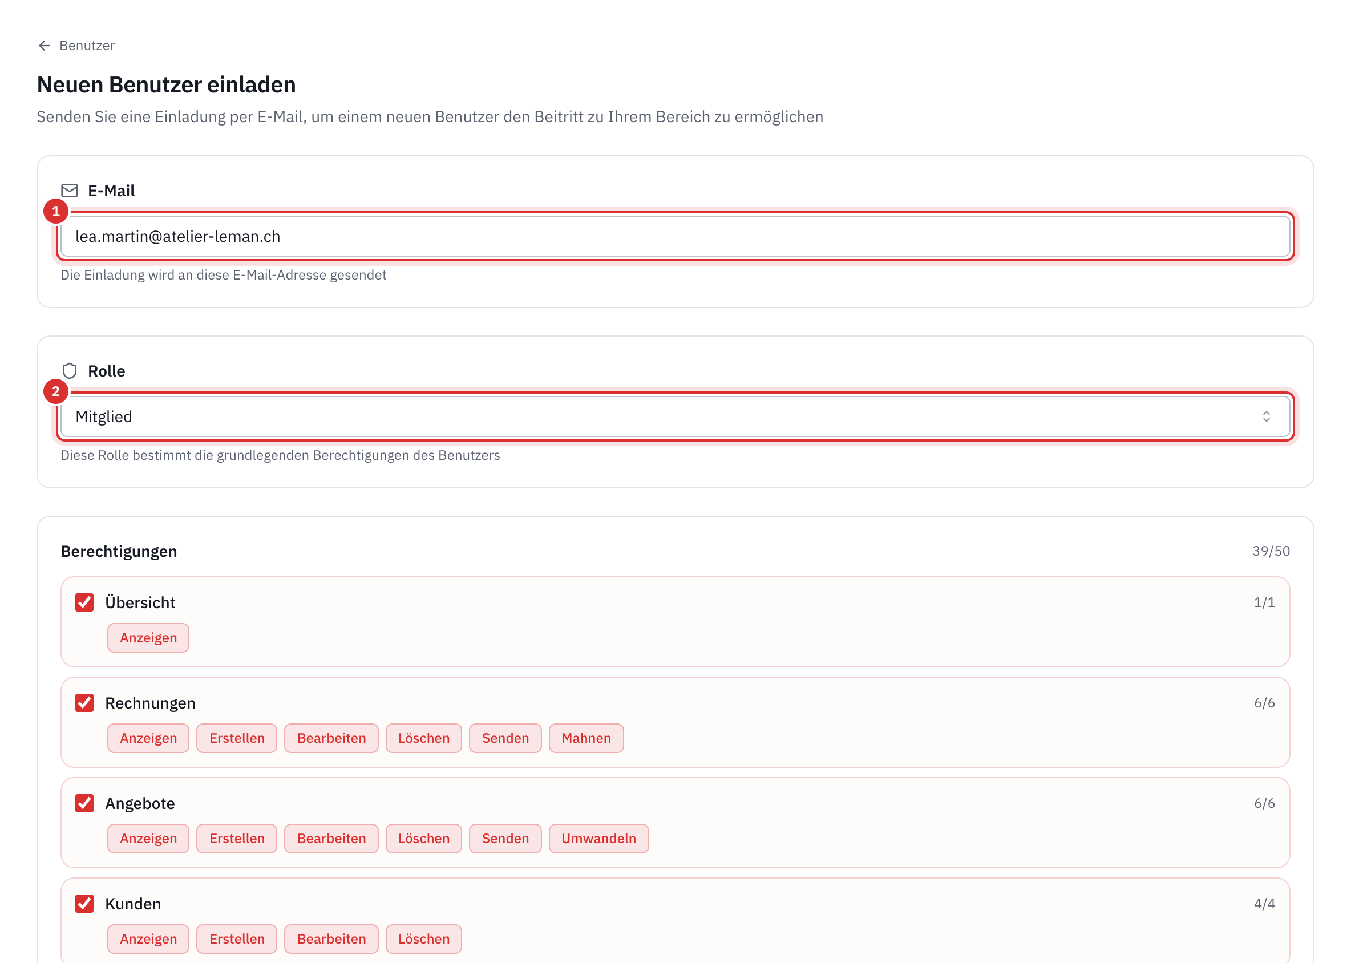Click the 'Die Einladung wird an diese E-Mail-Adresse gesendet' hint
This screenshot has height=963, width=1351.
tap(223, 275)
